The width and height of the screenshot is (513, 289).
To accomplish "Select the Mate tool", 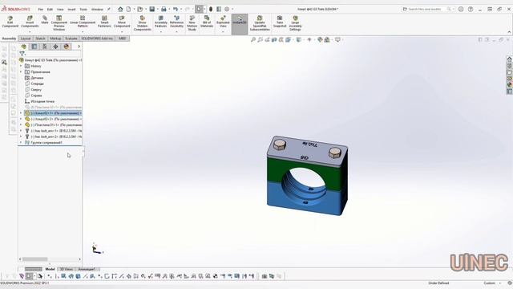I will [45, 20].
